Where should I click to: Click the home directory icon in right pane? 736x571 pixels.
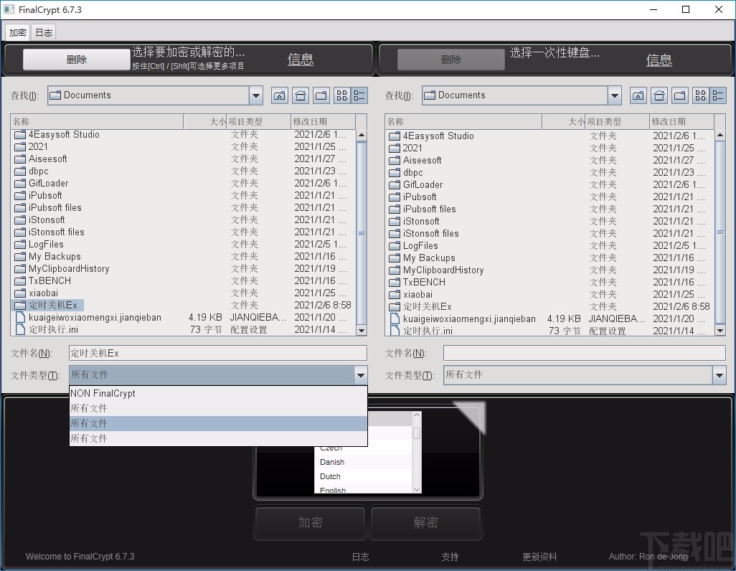659,95
